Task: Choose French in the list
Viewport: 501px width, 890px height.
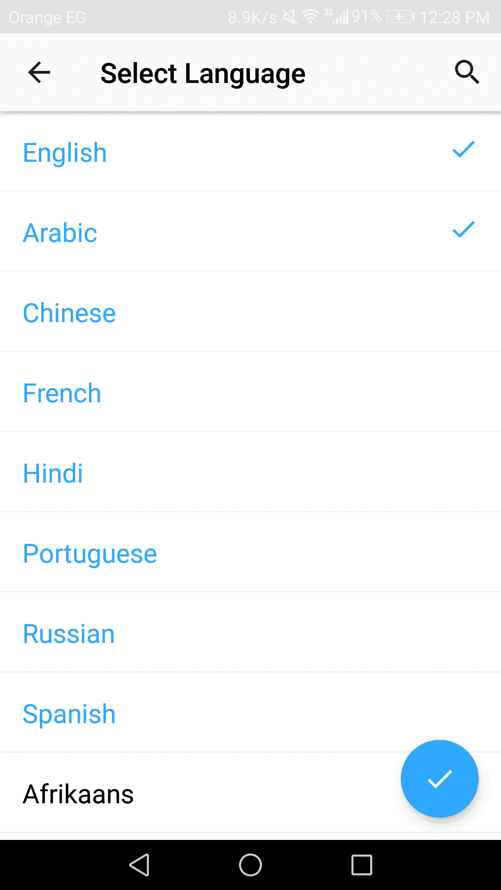Action: point(62,394)
